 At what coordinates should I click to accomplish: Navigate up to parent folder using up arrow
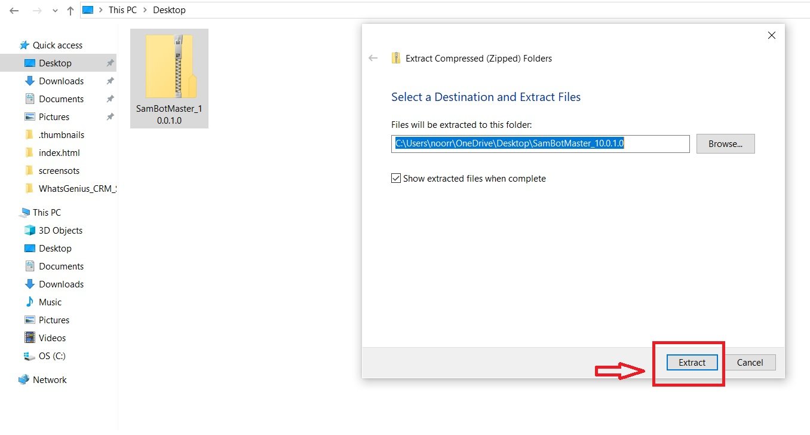coord(70,10)
